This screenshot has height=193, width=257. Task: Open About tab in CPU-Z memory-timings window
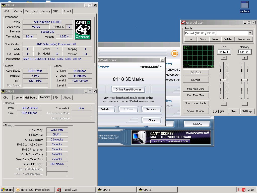tap(67, 98)
